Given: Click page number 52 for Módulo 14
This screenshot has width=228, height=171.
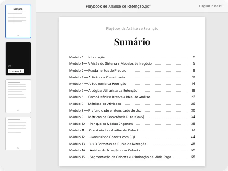Looking at the screenshot, I should pyautogui.click(x=193, y=150).
